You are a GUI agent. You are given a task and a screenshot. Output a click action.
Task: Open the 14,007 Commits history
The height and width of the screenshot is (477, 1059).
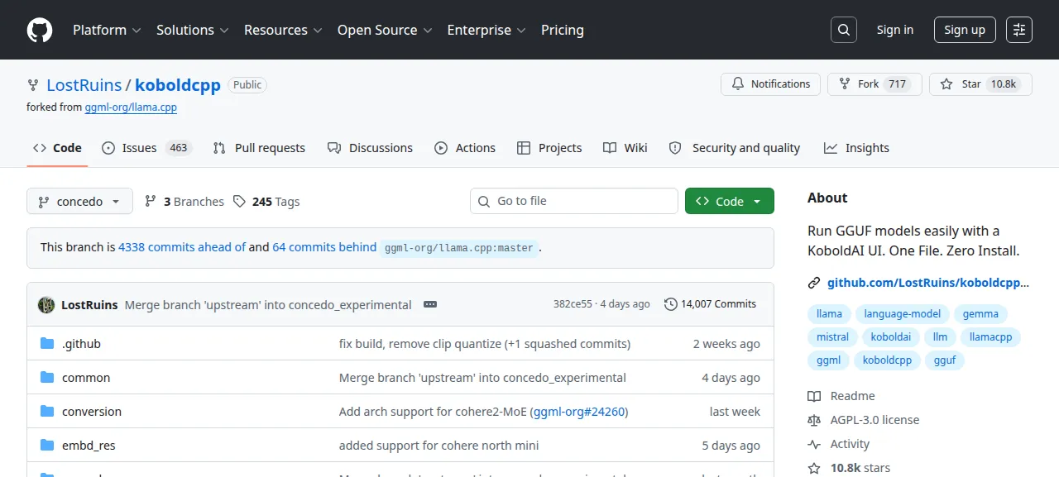pyautogui.click(x=710, y=304)
